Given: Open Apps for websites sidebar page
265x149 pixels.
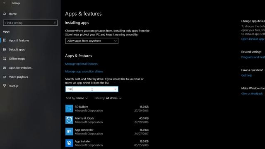Looking at the screenshot, I should coord(20,68).
